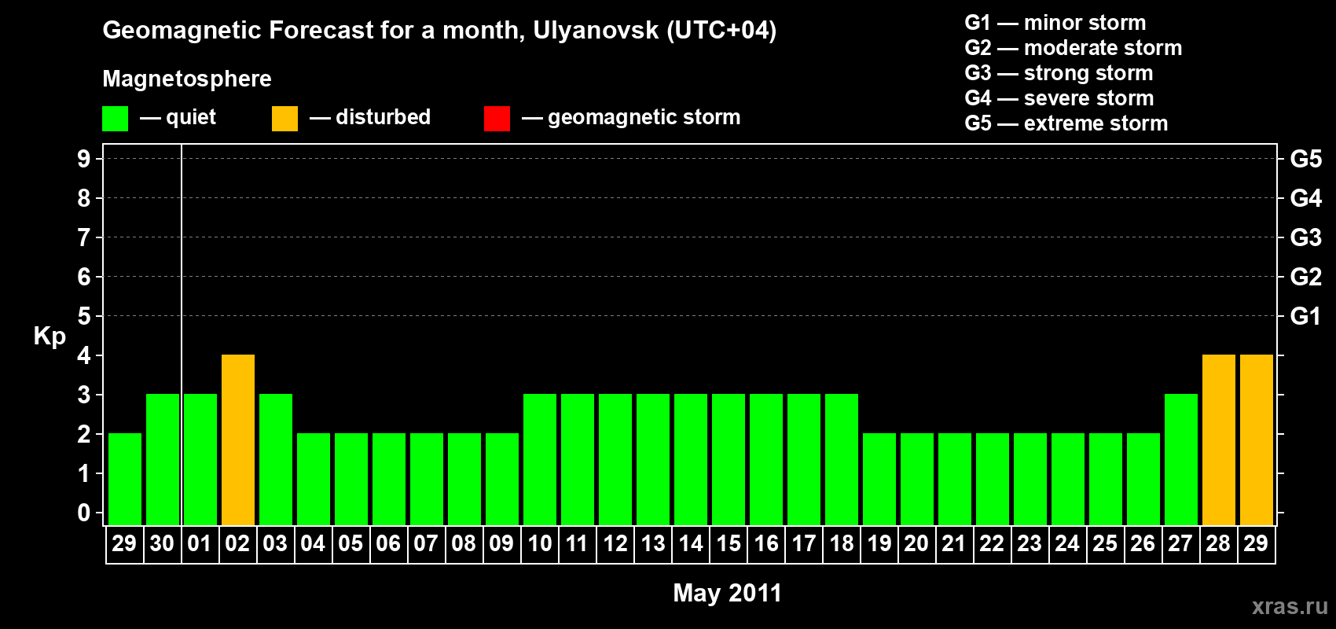Select the green bar for May 06
The height and width of the screenshot is (629, 1336).
[x=389, y=480]
